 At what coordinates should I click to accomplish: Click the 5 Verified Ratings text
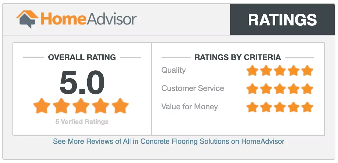pyautogui.click(x=82, y=122)
